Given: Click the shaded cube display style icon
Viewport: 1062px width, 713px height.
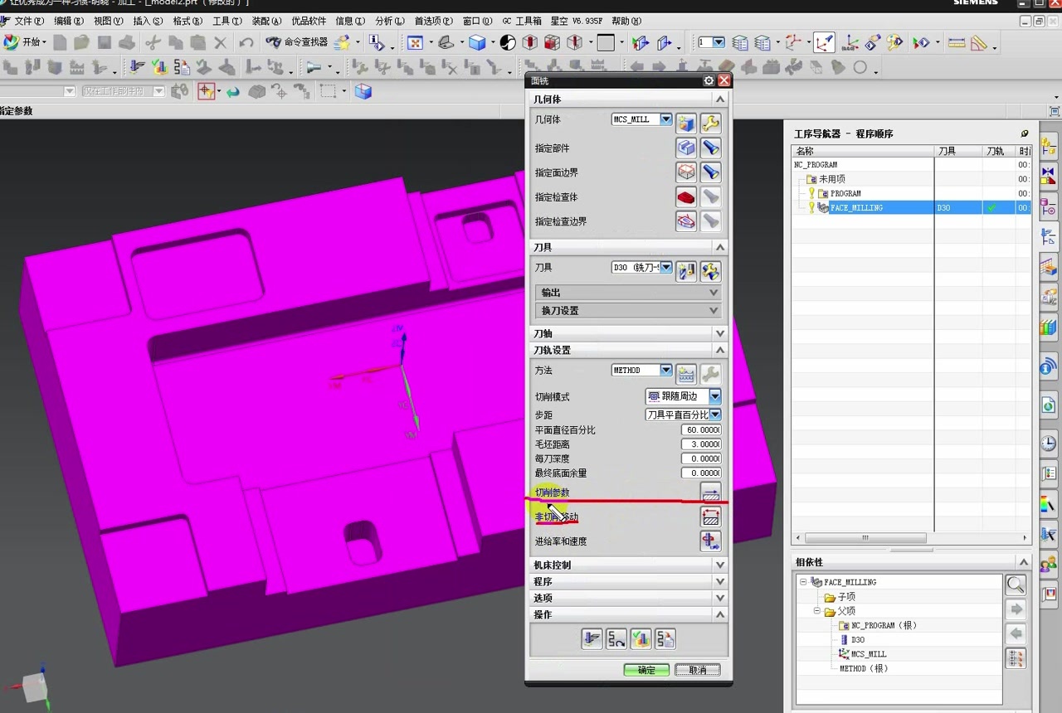Looking at the screenshot, I should point(477,42).
